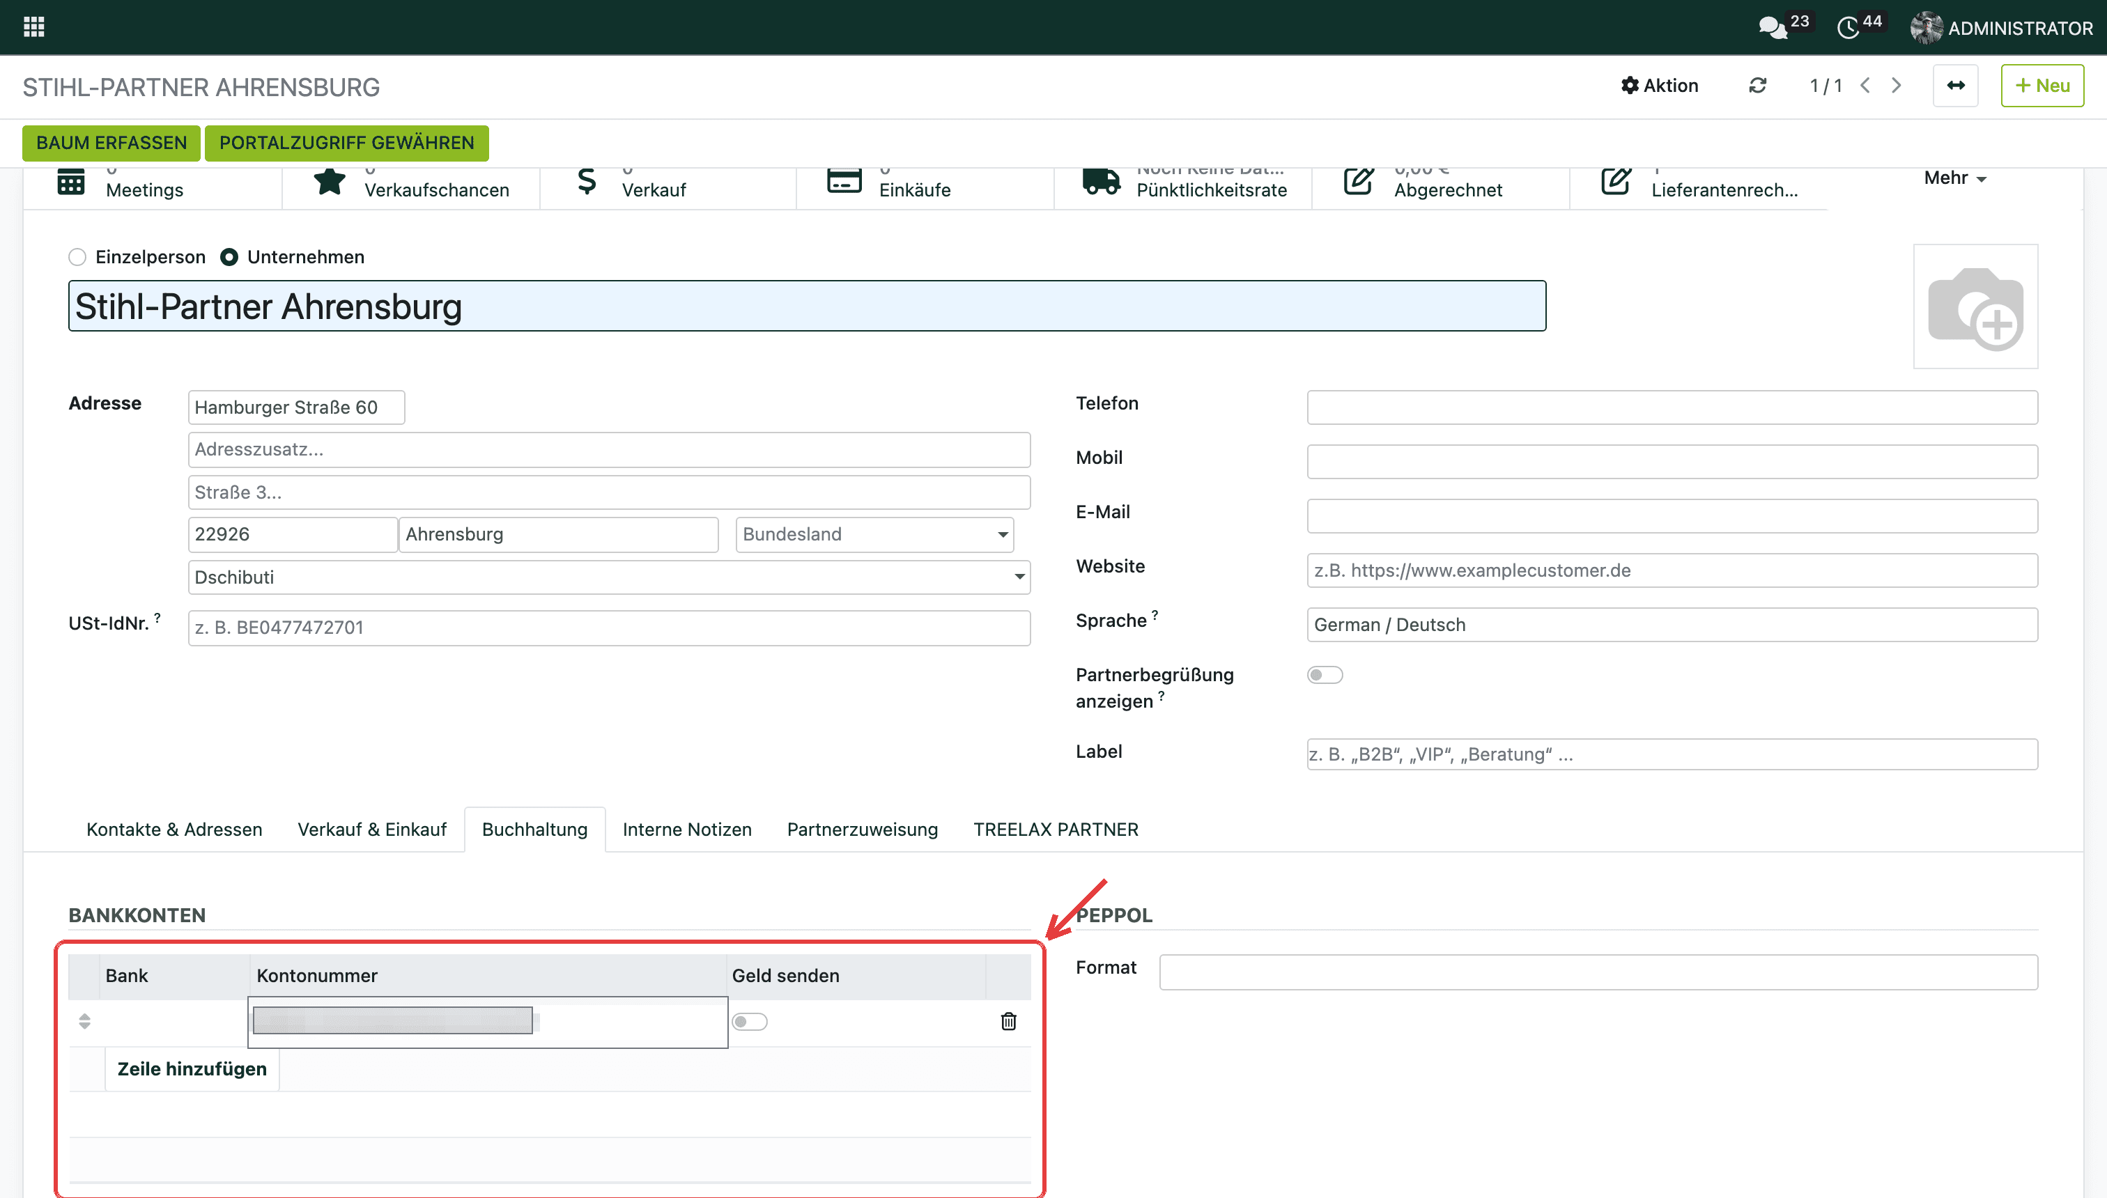Go to previous record arrow
Screen dimensions: 2107x1198
pyautogui.click(x=1865, y=86)
